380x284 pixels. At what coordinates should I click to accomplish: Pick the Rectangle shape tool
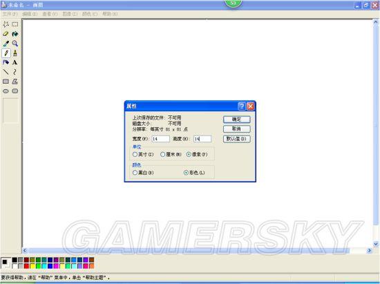[6, 82]
